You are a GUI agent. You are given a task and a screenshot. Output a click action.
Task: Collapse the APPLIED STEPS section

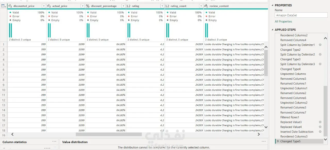click(x=273, y=30)
